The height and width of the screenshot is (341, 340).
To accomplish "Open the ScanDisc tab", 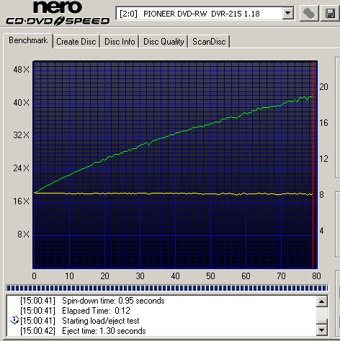I will click(x=209, y=42).
